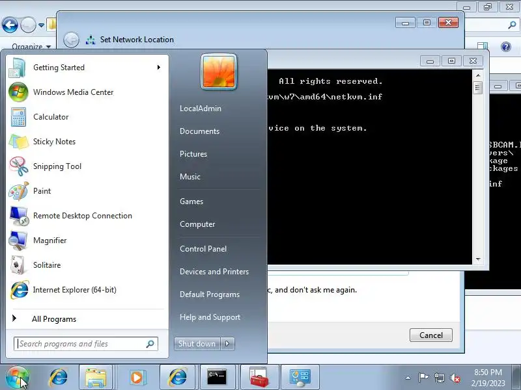Open Sticky Notes
The image size is (521, 390).
tap(87, 142)
